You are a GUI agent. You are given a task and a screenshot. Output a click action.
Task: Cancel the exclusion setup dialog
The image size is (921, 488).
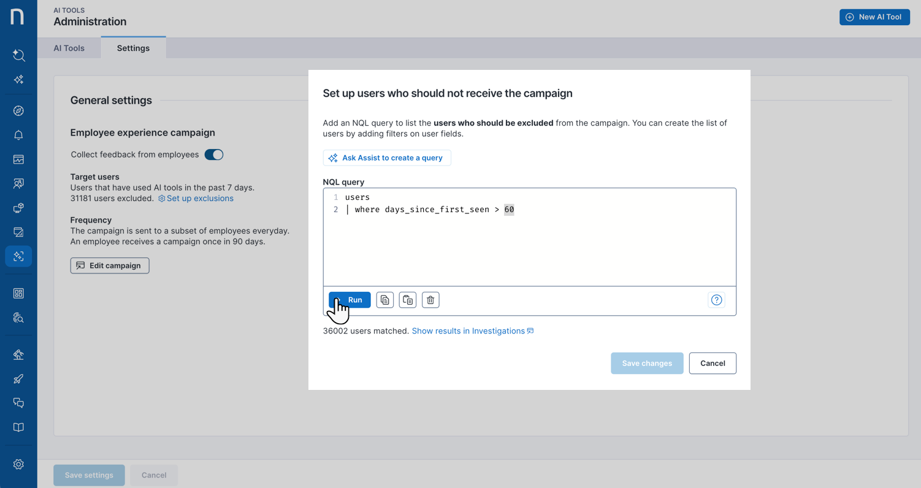point(712,363)
